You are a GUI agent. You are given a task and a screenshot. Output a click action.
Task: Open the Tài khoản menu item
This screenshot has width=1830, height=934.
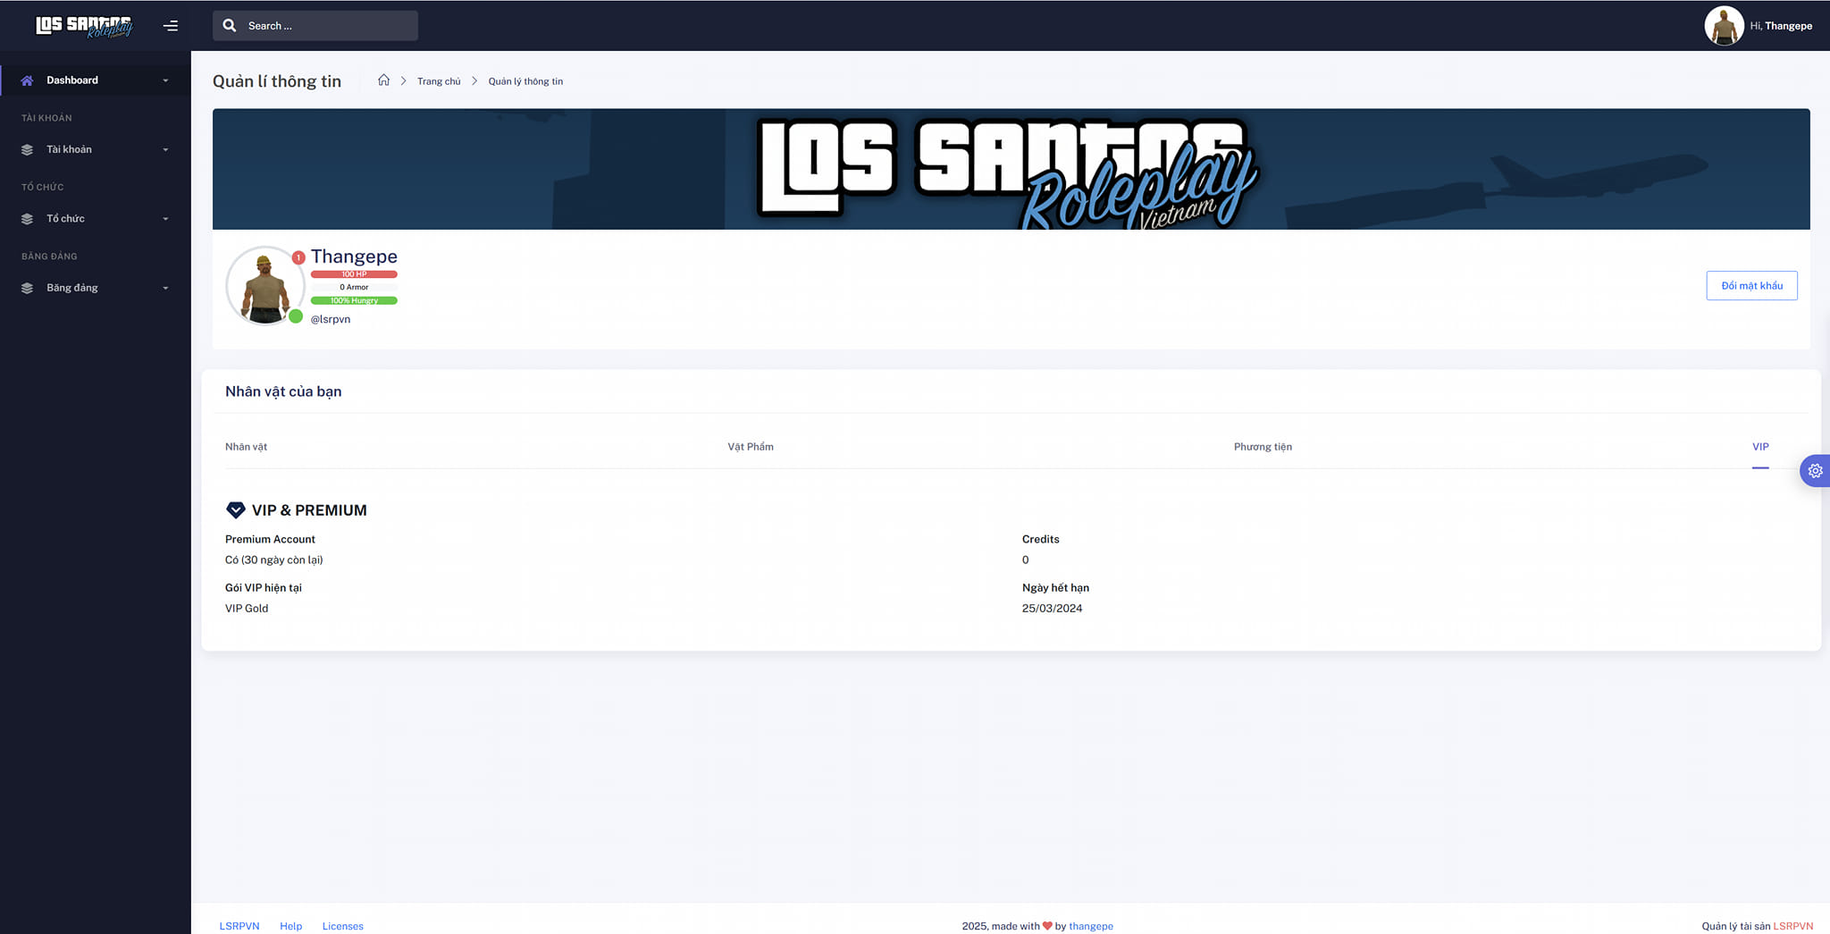(x=95, y=149)
